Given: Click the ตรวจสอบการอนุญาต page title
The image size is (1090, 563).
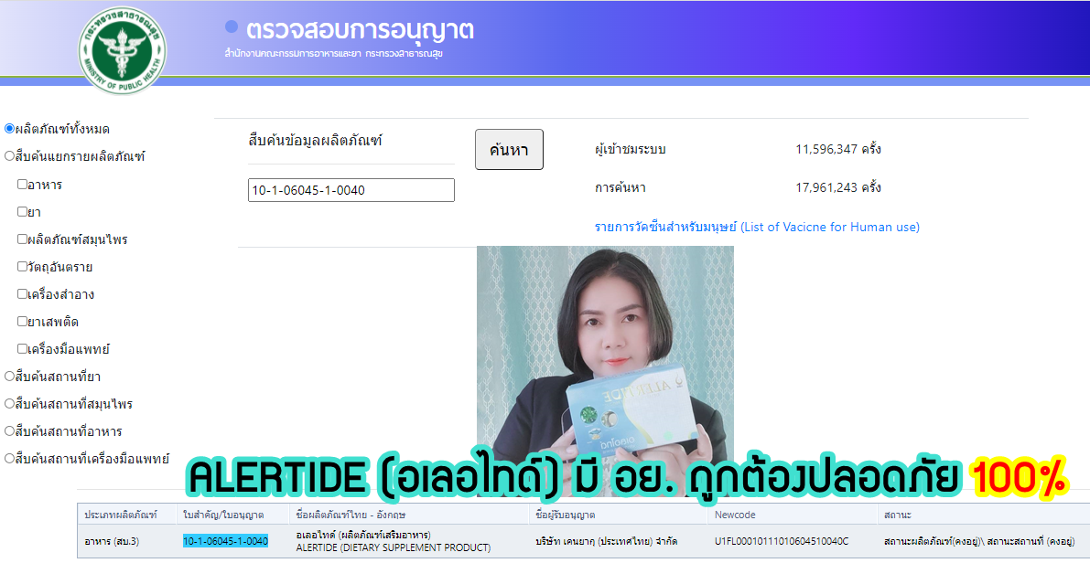Looking at the screenshot, I should (x=360, y=29).
